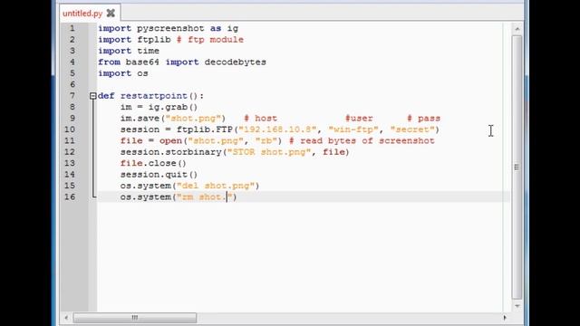
Task: Collapse the restartpoint function fold marker
Action: coord(92,96)
